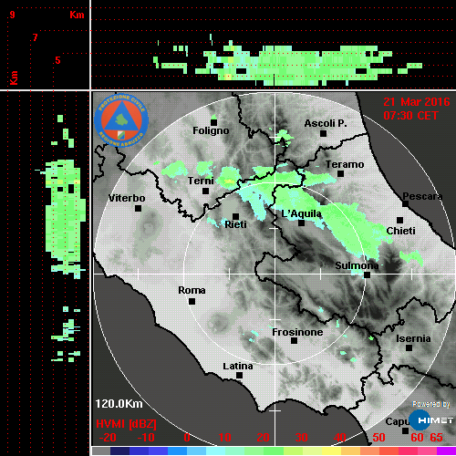Click the Ascoli P. label
The height and width of the screenshot is (456, 456).
(326, 123)
